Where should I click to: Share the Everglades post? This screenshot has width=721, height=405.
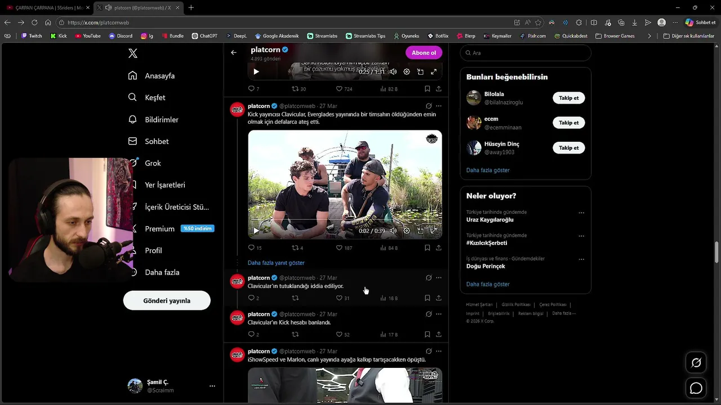(439, 247)
